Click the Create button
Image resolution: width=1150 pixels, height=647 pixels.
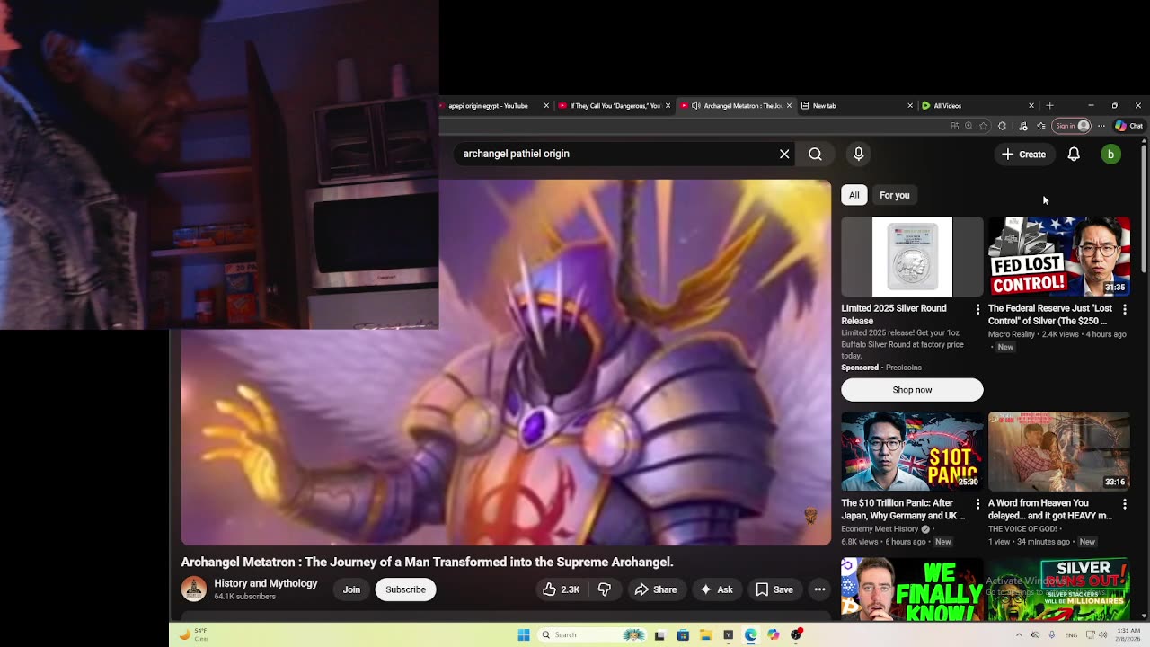(x=1024, y=155)
